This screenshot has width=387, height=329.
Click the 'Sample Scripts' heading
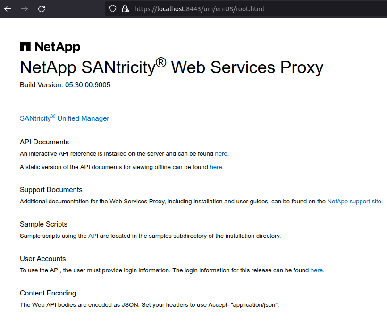[x=43, y=224]
